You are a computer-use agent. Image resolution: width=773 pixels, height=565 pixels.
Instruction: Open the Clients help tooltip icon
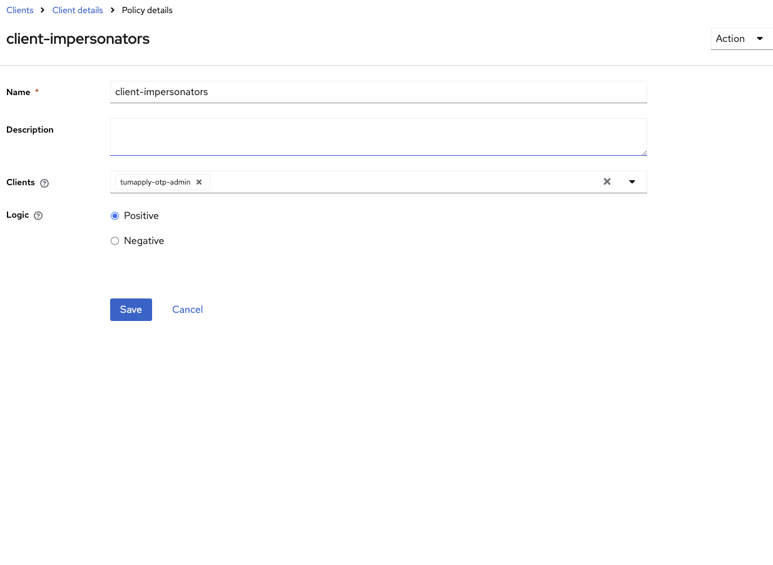44,183
